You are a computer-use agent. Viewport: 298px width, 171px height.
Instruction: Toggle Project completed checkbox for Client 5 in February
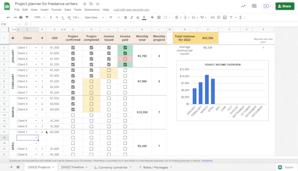tap(92, 81)
